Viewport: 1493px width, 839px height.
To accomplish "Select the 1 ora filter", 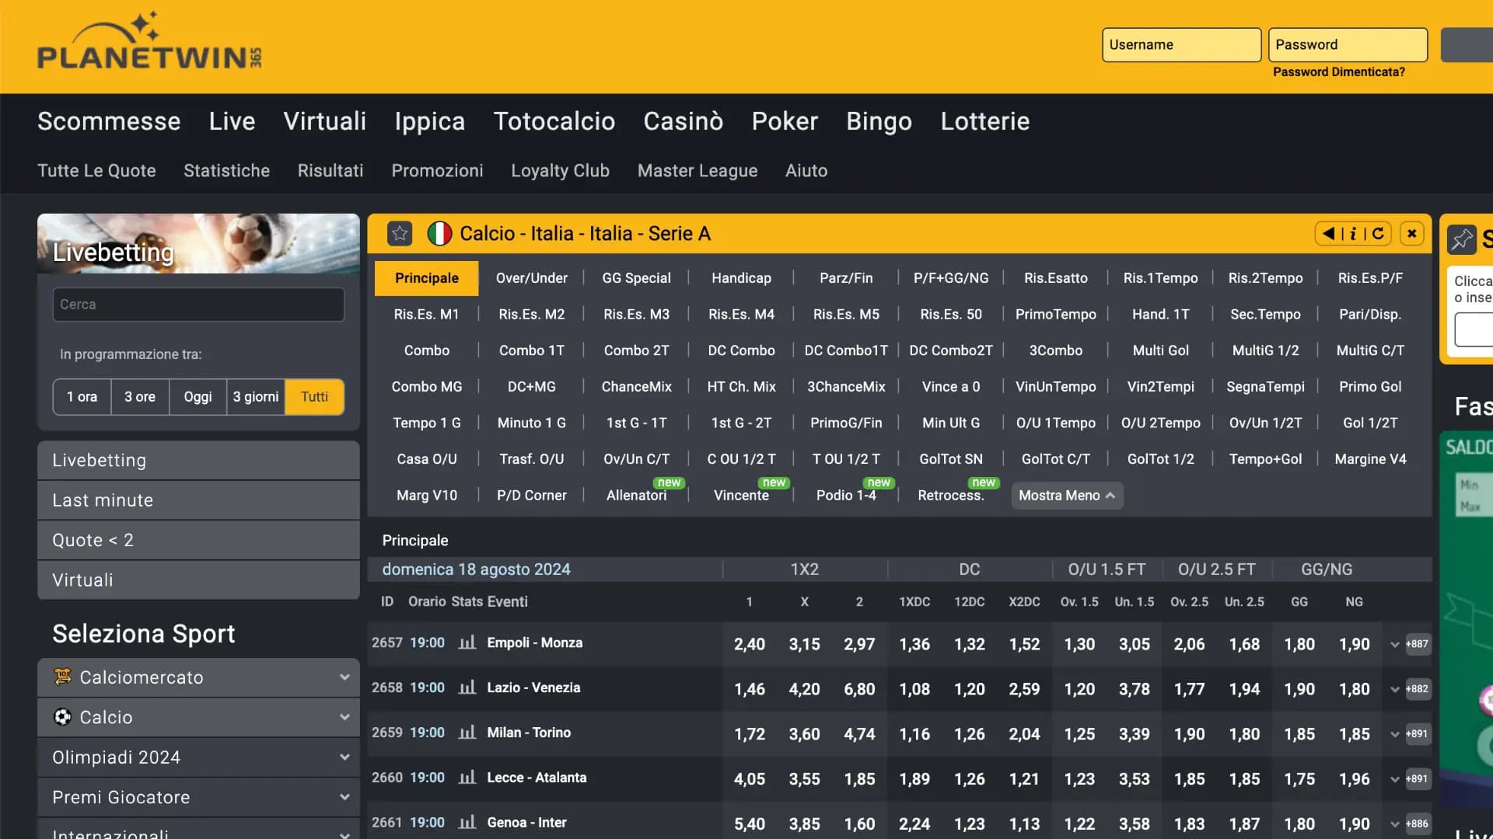I will click(x=81, y=396).
